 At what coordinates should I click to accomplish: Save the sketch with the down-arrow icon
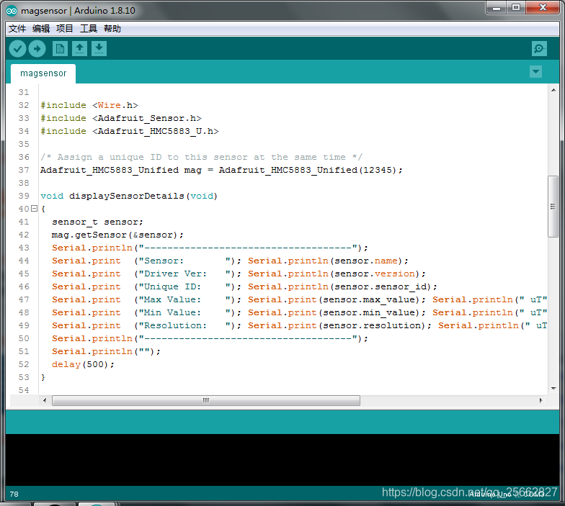point(99,49)
